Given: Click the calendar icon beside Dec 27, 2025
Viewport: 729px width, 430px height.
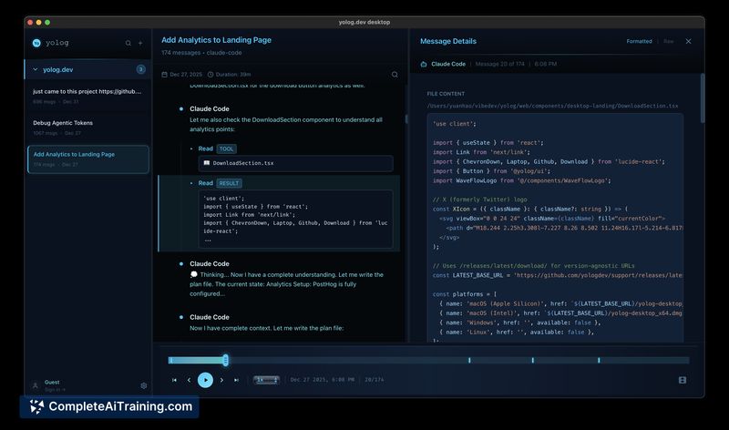Looking at the screenshot, I should coord(165,75).
